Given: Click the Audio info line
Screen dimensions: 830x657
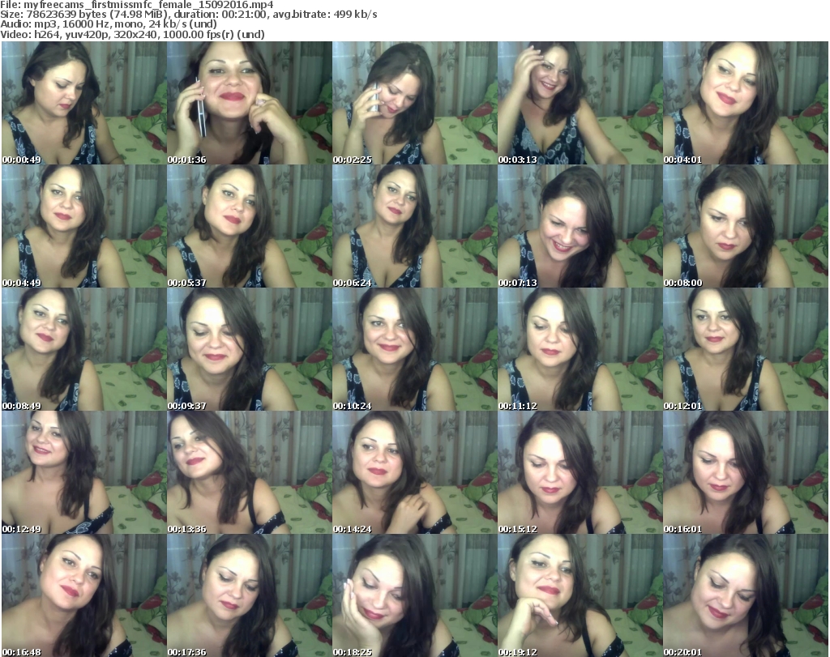Looking at the screenshot, I should click(x=109, y=24).
